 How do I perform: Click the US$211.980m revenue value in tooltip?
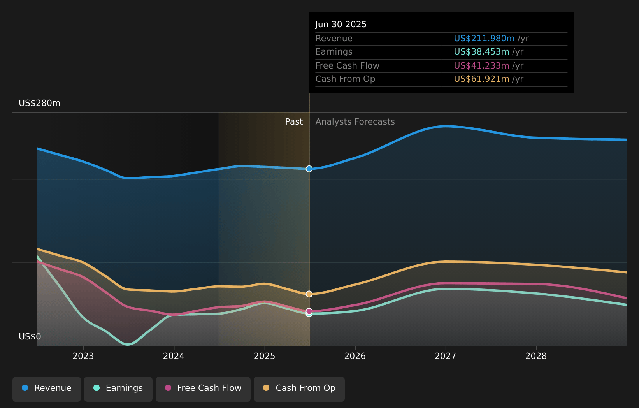pos(484,39)
